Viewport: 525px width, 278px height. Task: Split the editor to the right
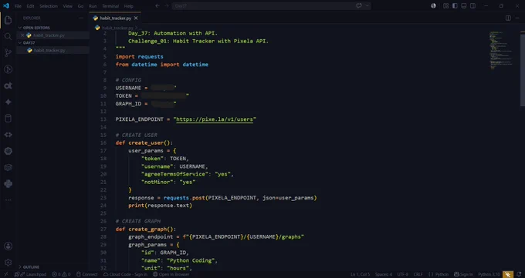coord(508,18)
